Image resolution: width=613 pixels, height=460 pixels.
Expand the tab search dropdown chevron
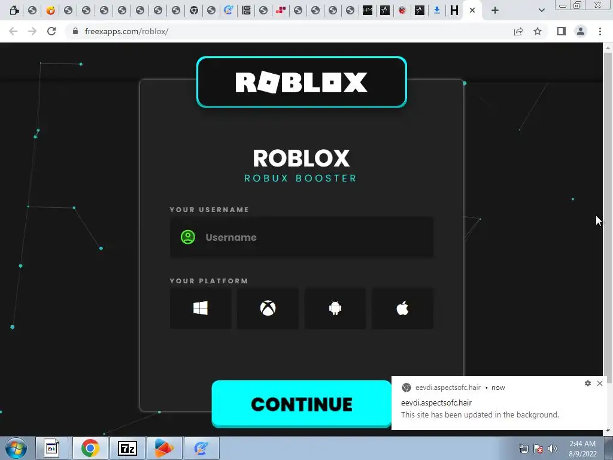coord(541,11)
